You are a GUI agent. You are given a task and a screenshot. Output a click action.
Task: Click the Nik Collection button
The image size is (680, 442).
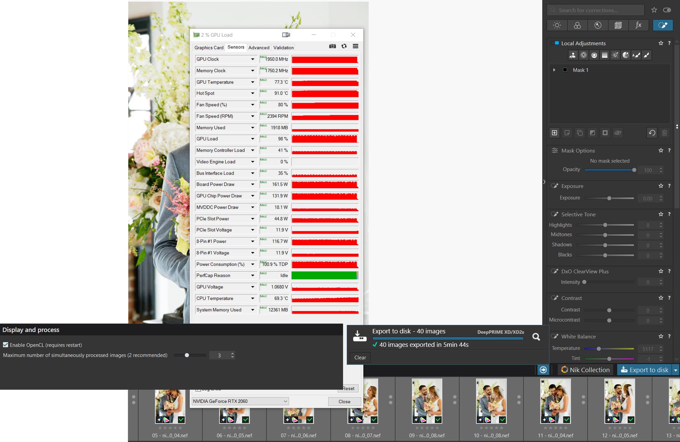585,370
